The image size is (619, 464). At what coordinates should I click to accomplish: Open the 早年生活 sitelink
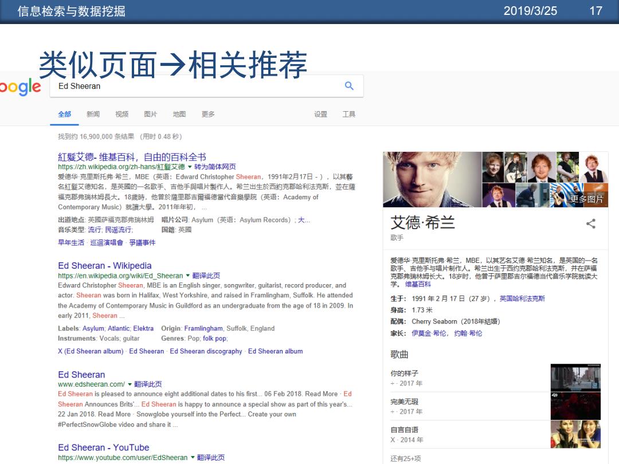point(71,243)
